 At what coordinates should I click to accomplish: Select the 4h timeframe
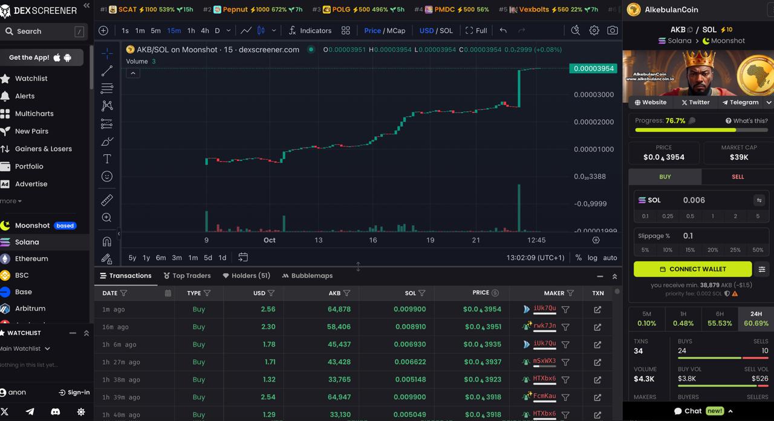click(x=204, y=30)
